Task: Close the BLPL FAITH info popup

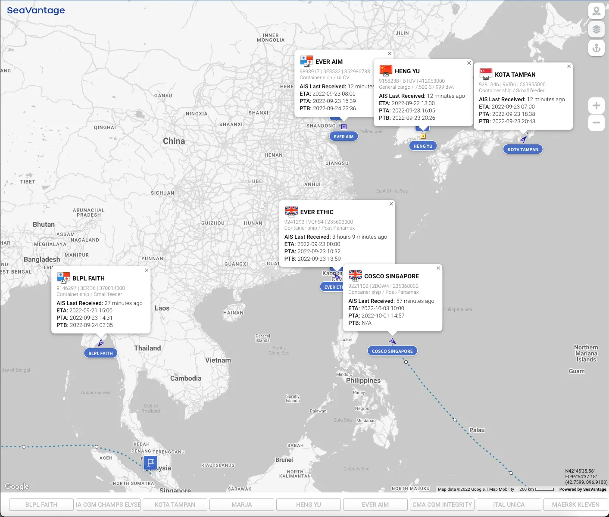Action: point(147,270)
